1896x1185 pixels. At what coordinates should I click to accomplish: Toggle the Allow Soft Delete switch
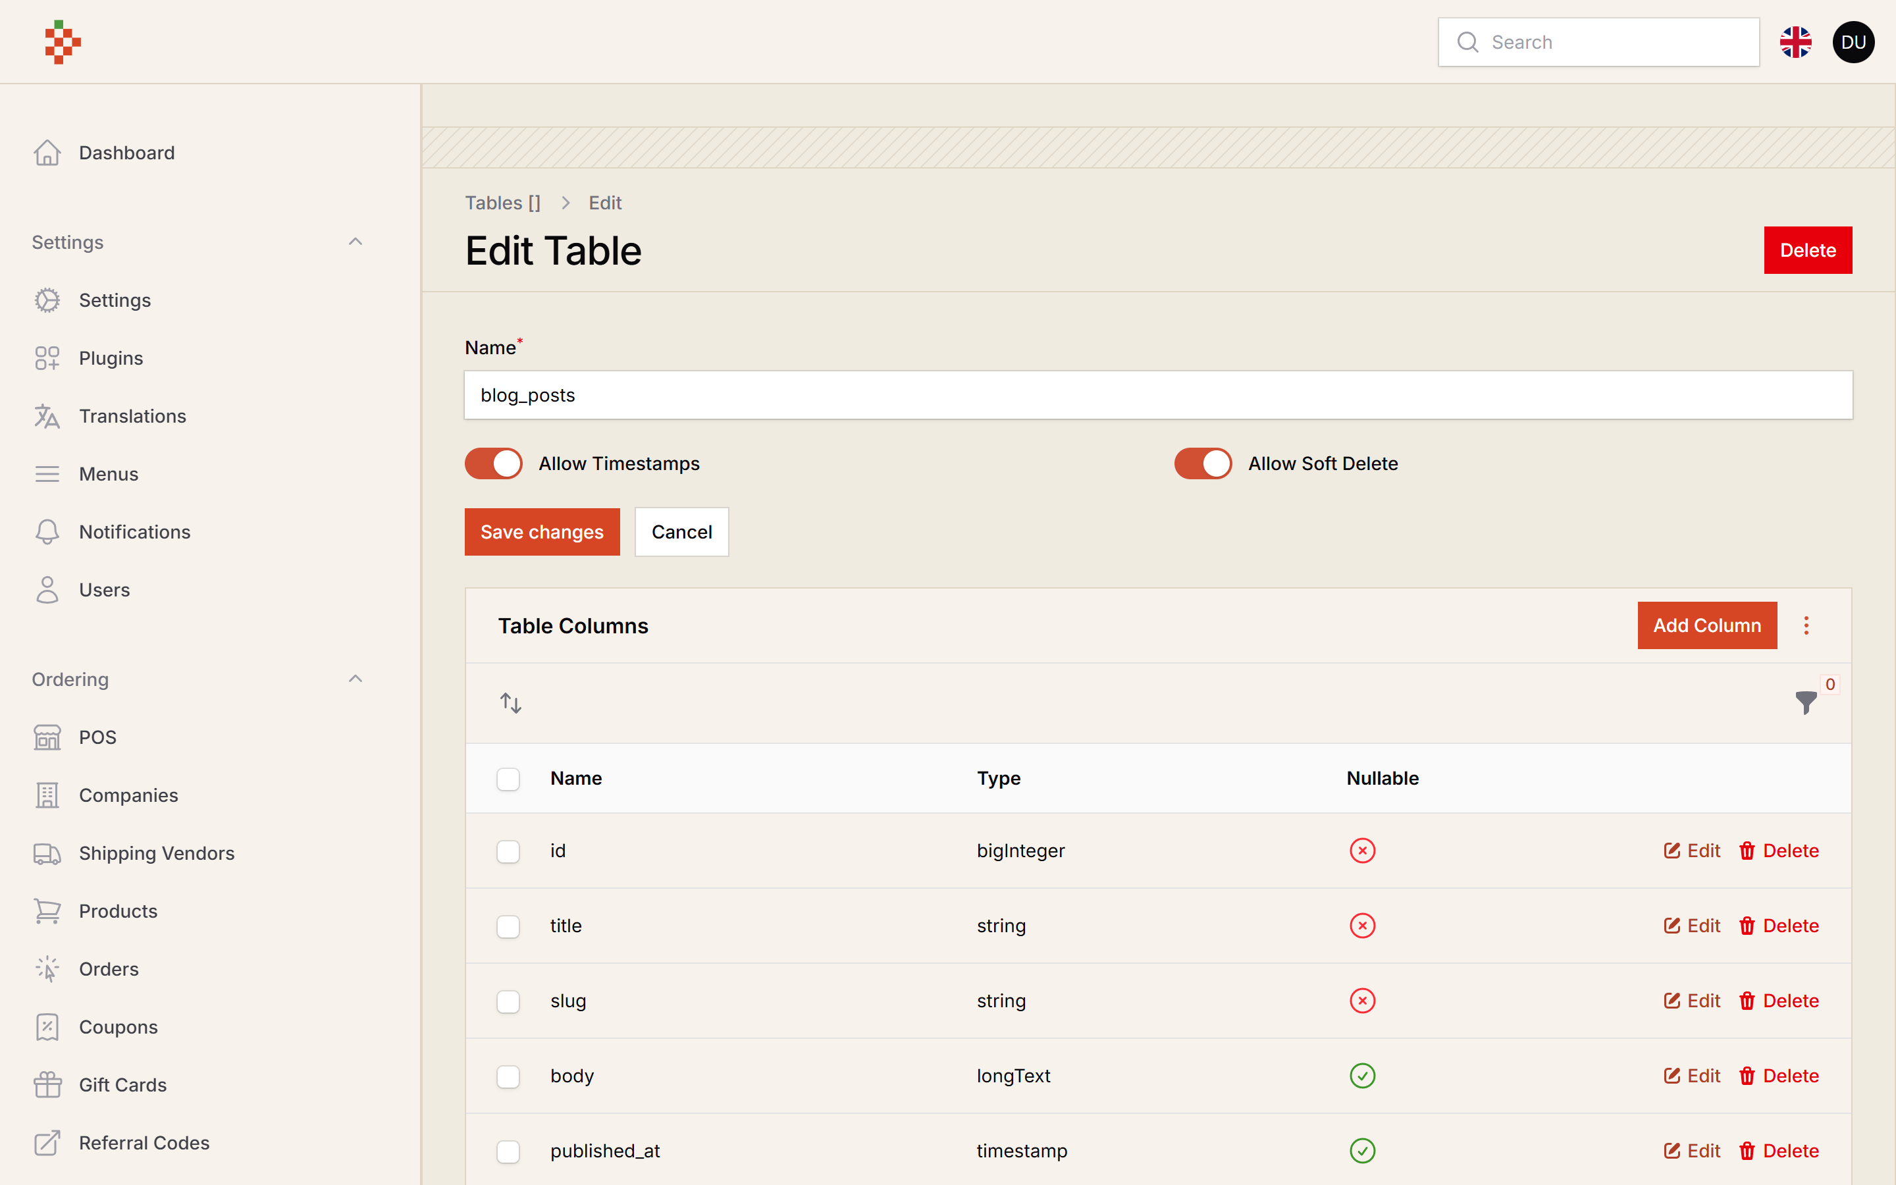pyautogui.click(x=1203, y=463)
